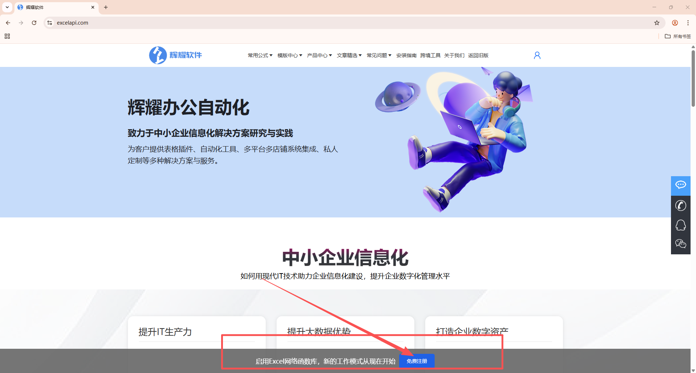Open the tab search chevron button

(x=7, y=7)
